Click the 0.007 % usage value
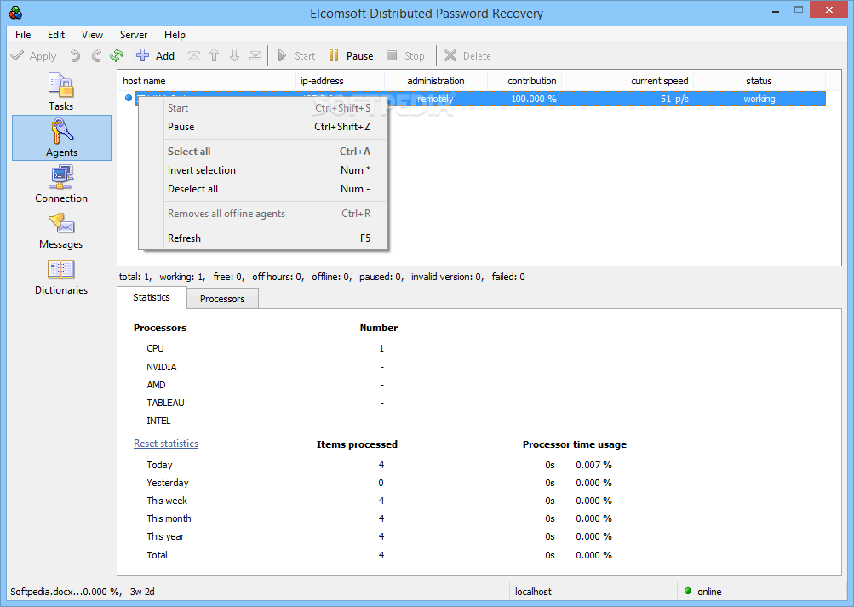 (593, 465)
